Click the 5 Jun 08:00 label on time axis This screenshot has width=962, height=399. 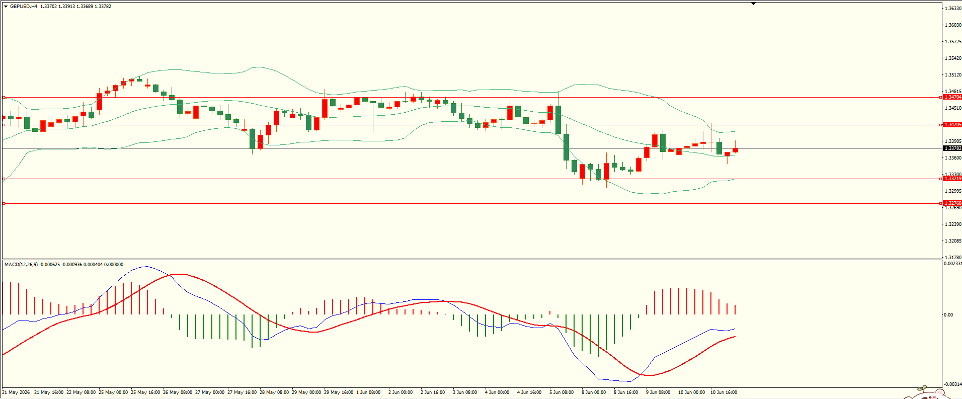click(x=562, y=392)
